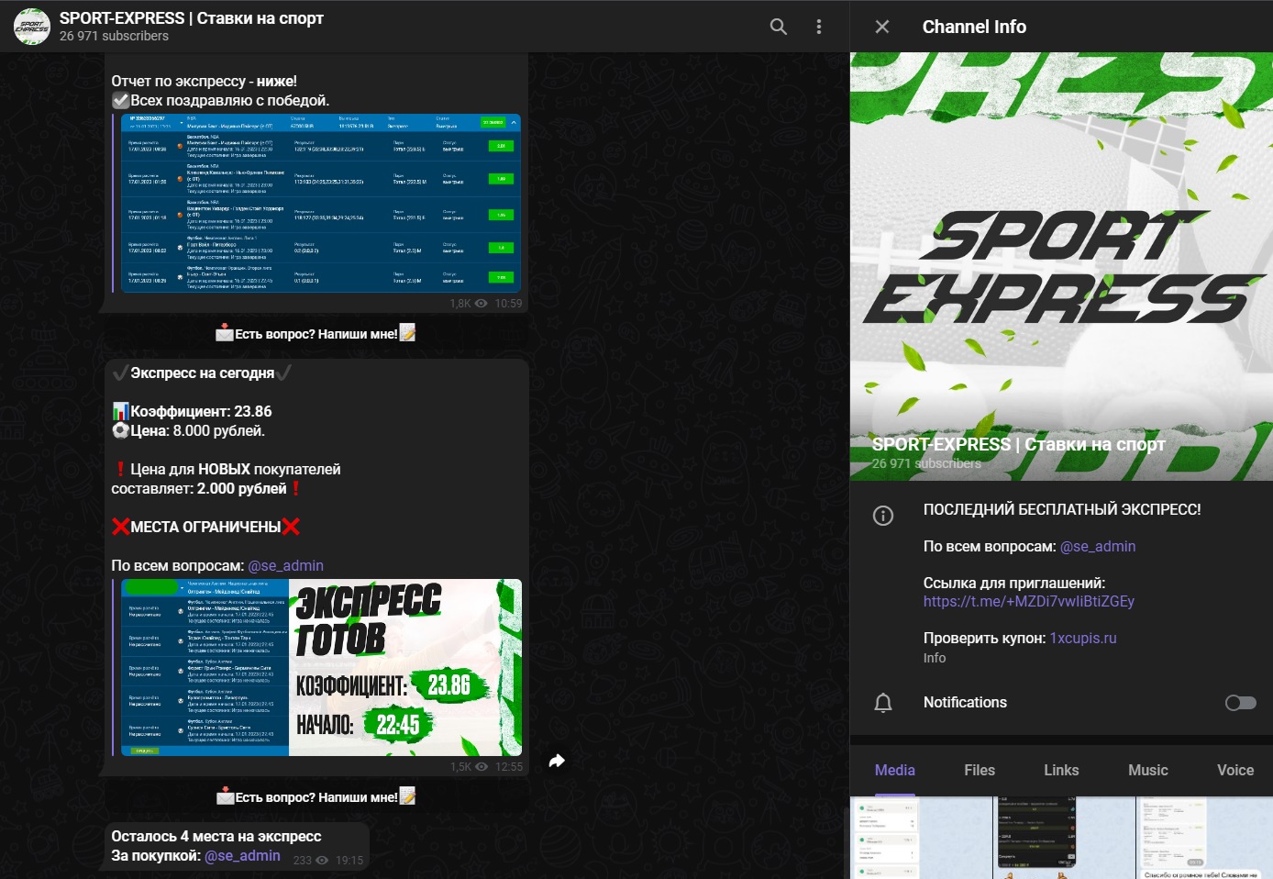Image resolution: width=1273 pixels, height=879 pixels.
Task: Open the first shared media thumbnail
Action: click(x=920, y=838)
